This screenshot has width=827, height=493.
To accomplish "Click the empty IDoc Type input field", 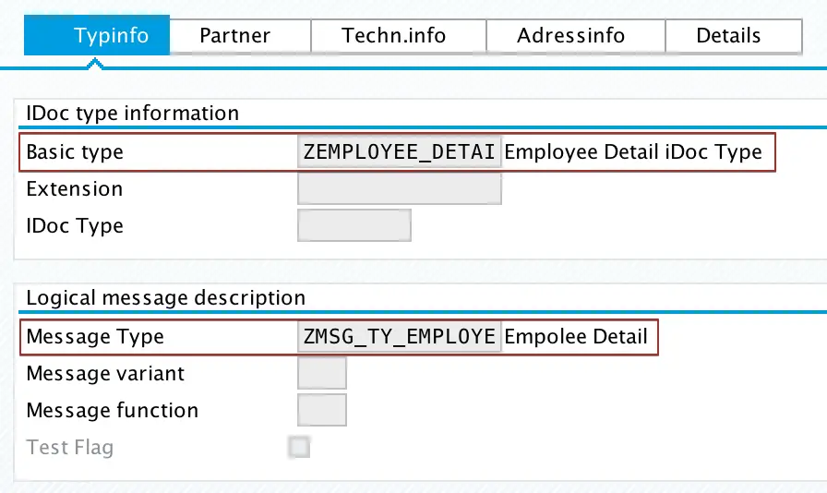I will point(354,226).
